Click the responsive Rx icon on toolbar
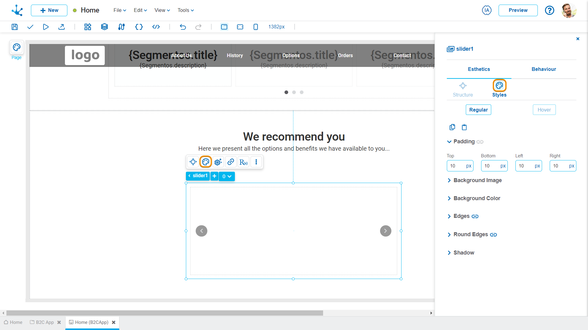The width and height of the screenshot is (588, 330). [243, 162]
